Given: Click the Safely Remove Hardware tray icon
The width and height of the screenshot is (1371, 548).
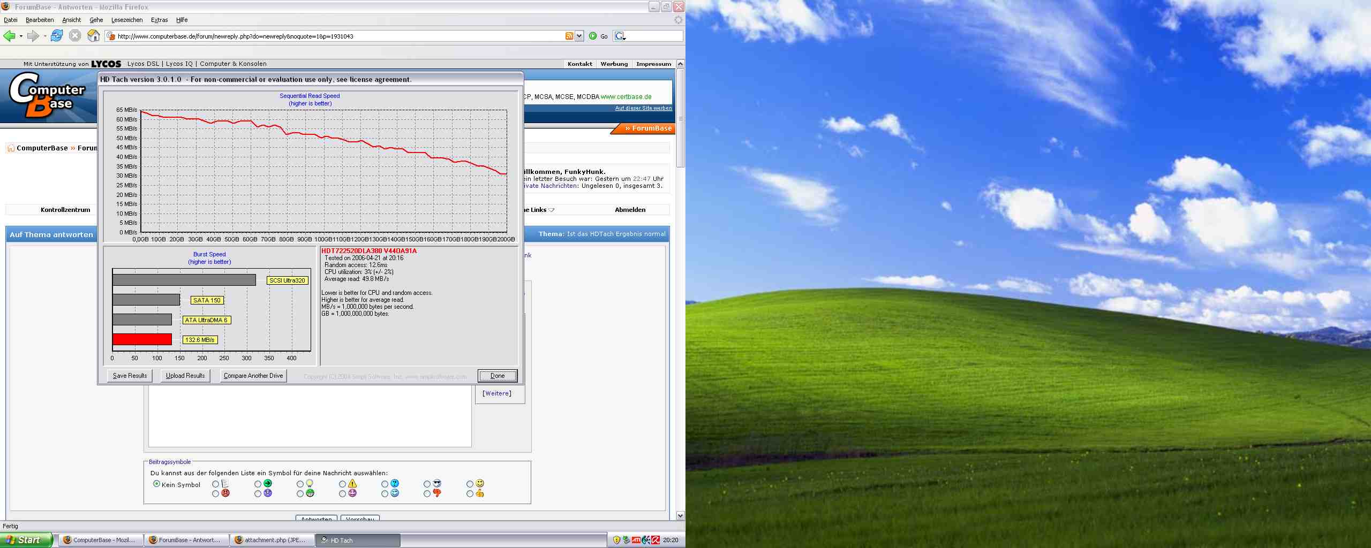Looking at the screenshot, I should click(x=626, y=540).
